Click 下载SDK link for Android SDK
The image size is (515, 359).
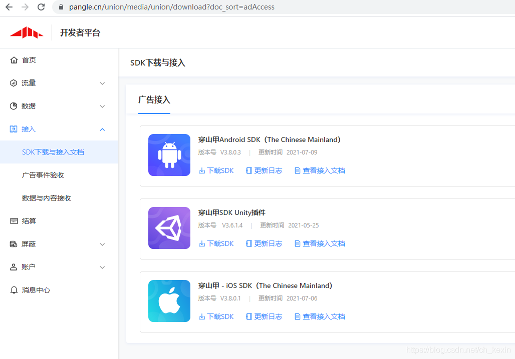coord(220,170)
